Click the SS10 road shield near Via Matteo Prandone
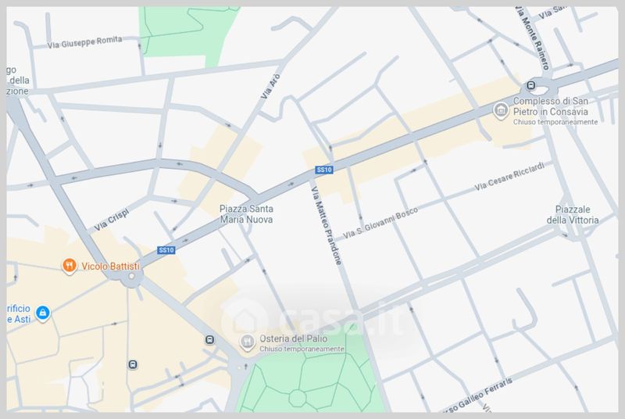Image resolution: width=625 pixels, height=419 pixels. tap(323, 170)
